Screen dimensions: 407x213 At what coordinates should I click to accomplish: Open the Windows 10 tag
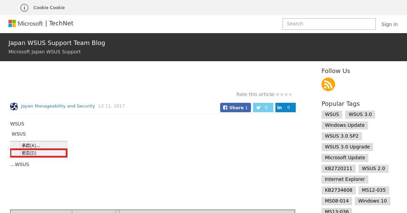point(372,201)
